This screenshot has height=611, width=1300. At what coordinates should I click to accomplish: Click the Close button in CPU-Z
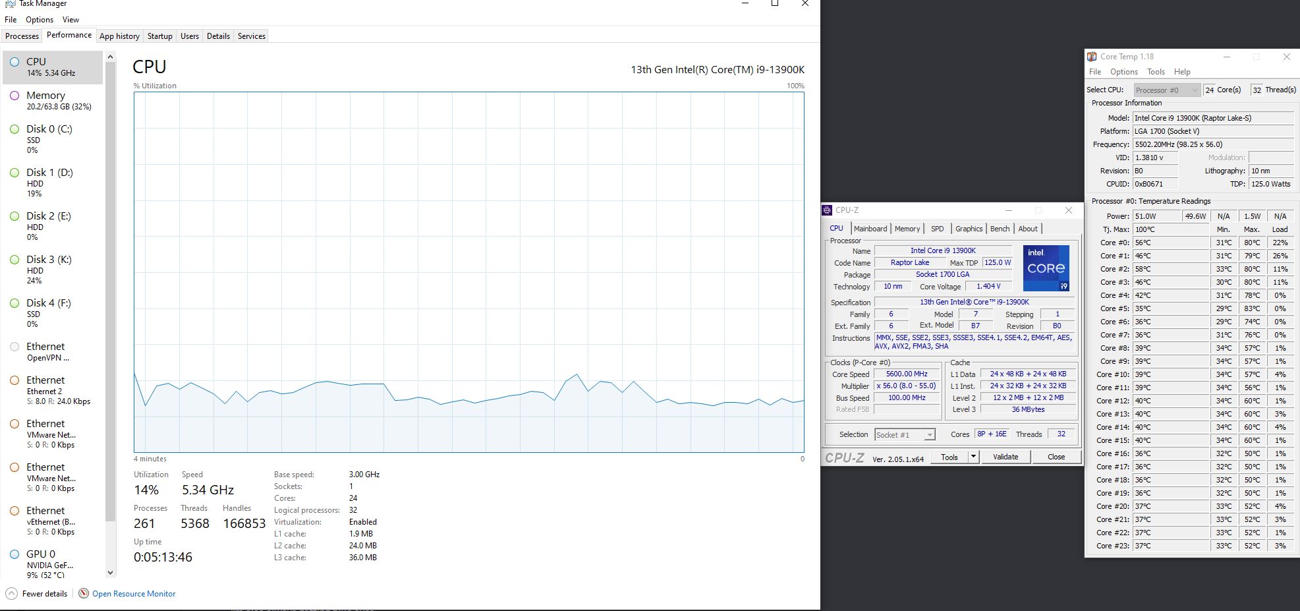pyautogui.click(x=1056, y=457)
